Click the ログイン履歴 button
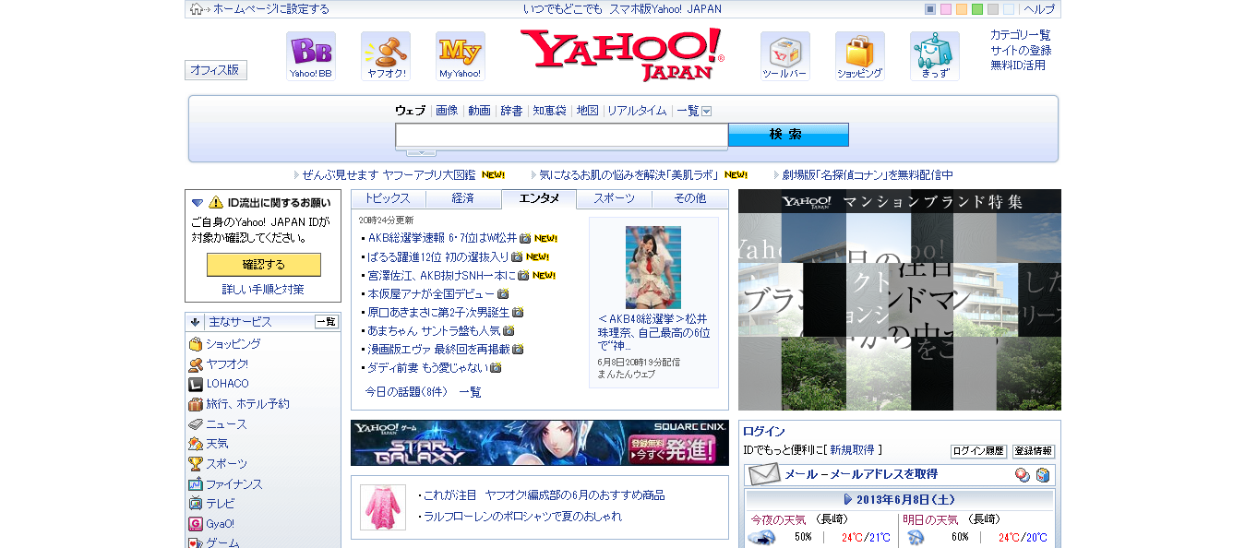Image resolution: width=1245 pixels, height=548 pixels. pos(978,451)
